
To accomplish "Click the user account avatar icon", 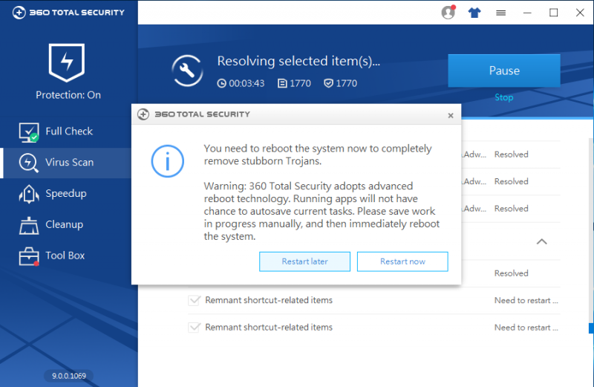I will (448, 13).
